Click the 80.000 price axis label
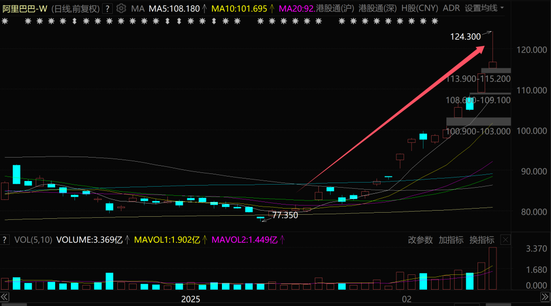Screen dimensions: 551x306 tap(534, 212)
